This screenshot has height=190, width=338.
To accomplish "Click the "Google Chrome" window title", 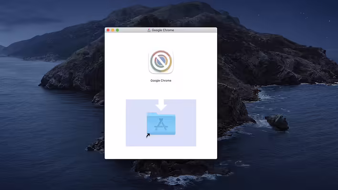I will [163, 30].
